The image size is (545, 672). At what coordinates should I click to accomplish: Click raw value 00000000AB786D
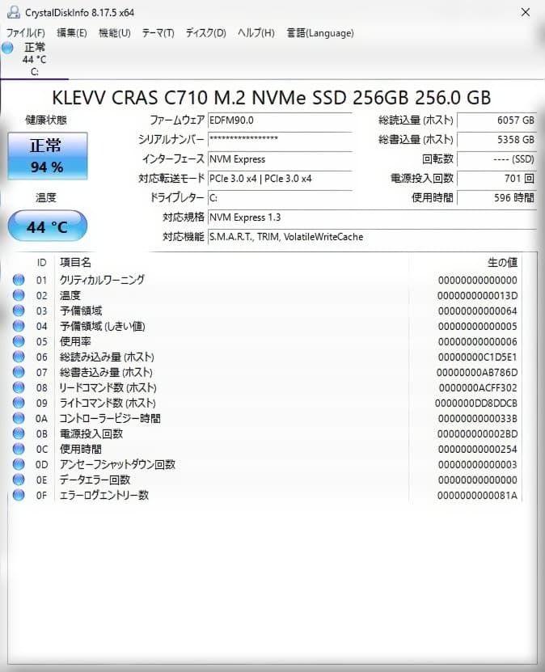[x=477, y=373]
